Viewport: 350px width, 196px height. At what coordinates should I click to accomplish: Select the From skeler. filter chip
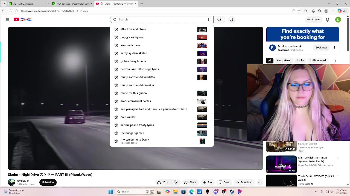coord(284,60)
